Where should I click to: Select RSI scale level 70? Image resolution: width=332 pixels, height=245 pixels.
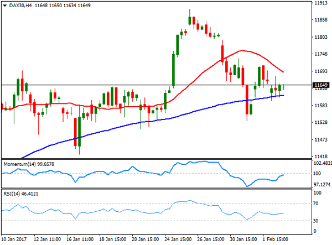coord(316,204)
